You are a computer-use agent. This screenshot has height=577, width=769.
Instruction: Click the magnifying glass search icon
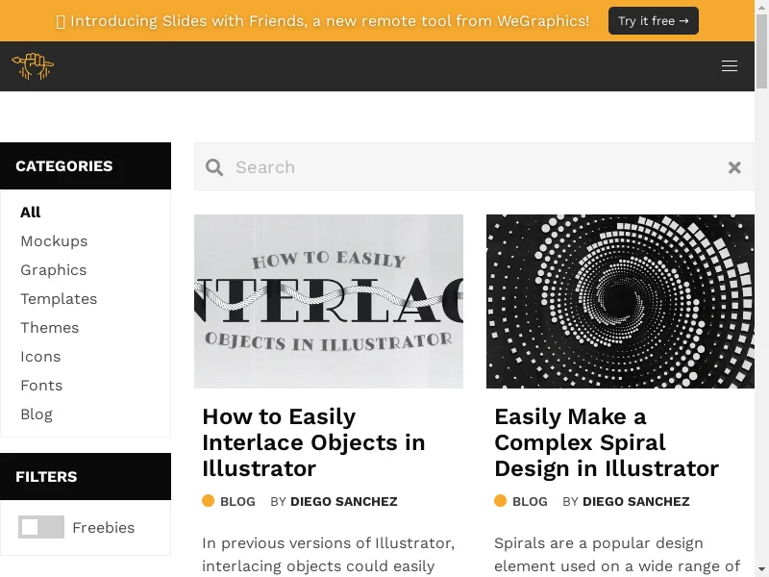click(214, 167)
